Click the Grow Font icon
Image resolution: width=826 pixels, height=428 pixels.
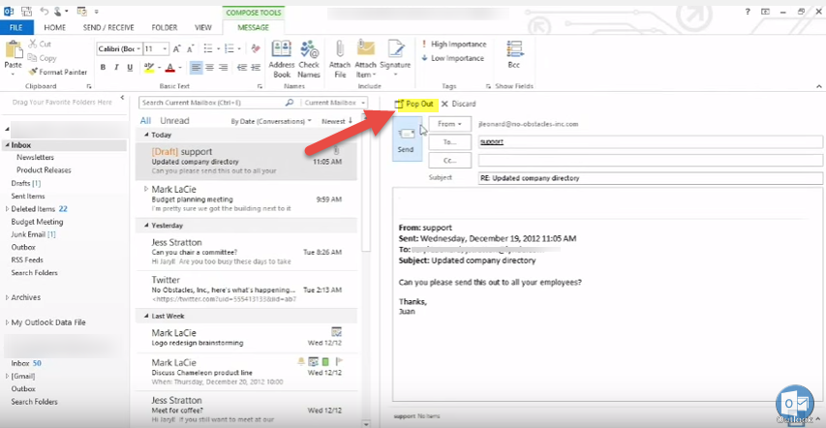click(x=177, y=48)
